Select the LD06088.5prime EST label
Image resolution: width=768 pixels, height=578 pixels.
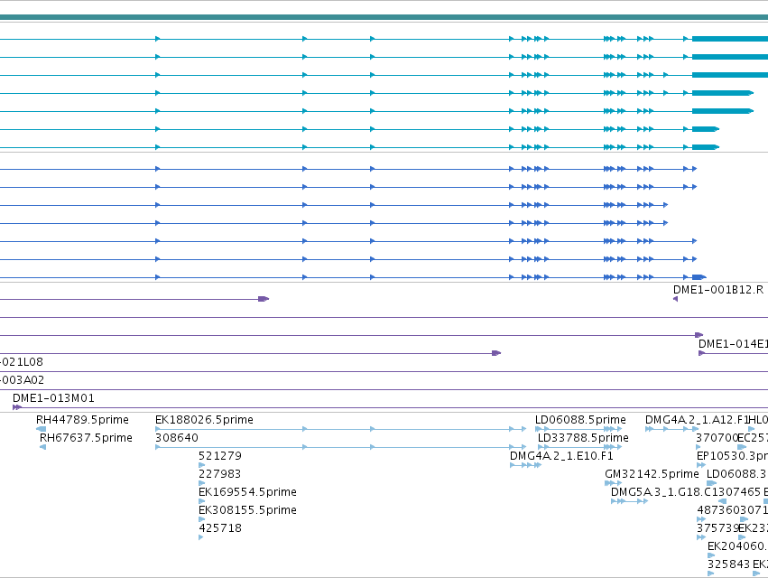(x=580, y=420)
